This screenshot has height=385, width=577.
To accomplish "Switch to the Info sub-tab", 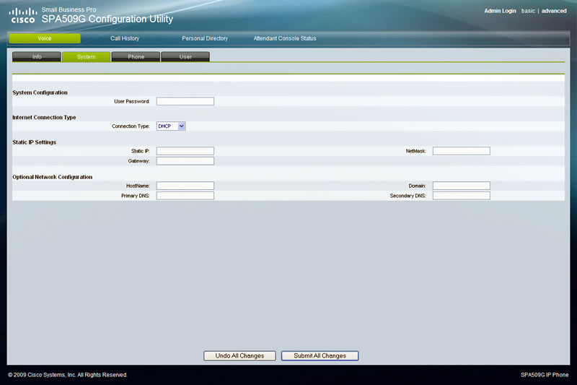I will click(37, 57).
